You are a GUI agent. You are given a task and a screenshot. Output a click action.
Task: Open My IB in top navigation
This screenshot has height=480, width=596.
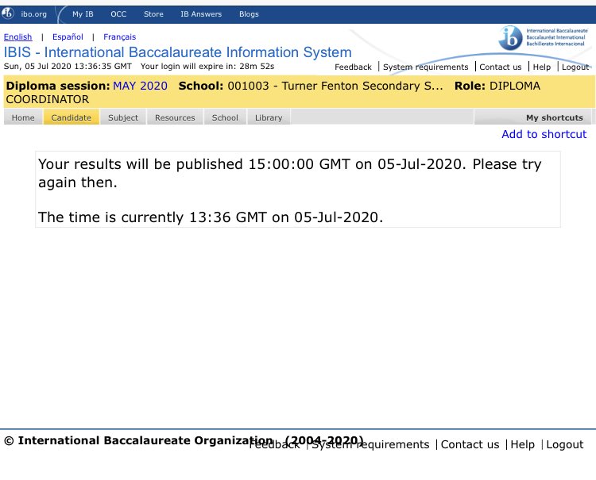coord(83,14)
